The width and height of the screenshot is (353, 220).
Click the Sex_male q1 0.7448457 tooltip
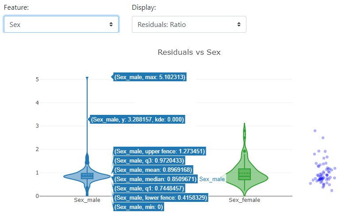pyautogui.click(x=149, y=188)
